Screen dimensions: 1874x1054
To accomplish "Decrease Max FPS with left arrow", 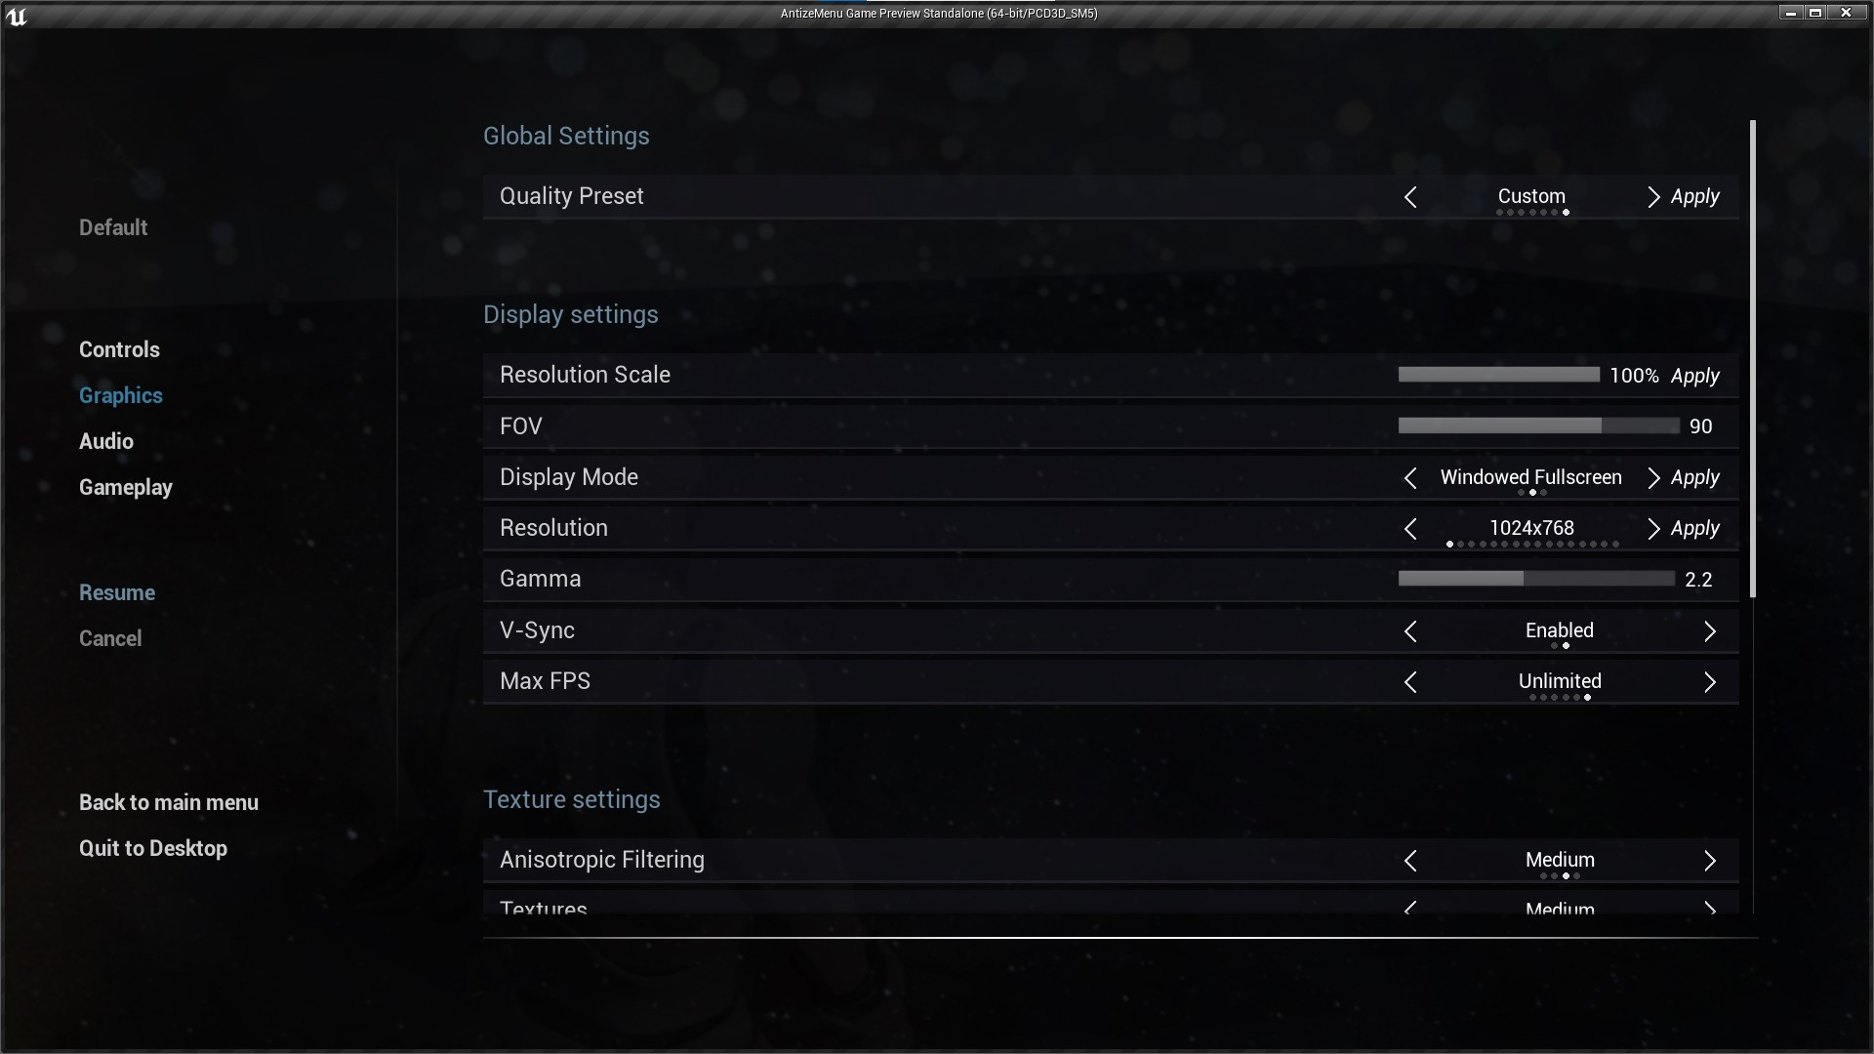I will [x=1410, y=682].
